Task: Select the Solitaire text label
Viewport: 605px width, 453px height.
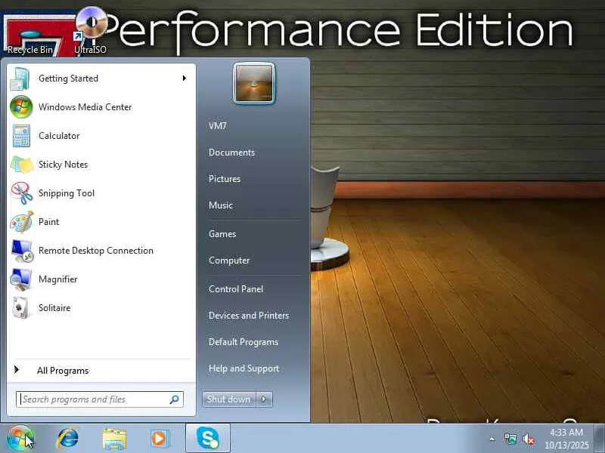Action: coord(54,308)
